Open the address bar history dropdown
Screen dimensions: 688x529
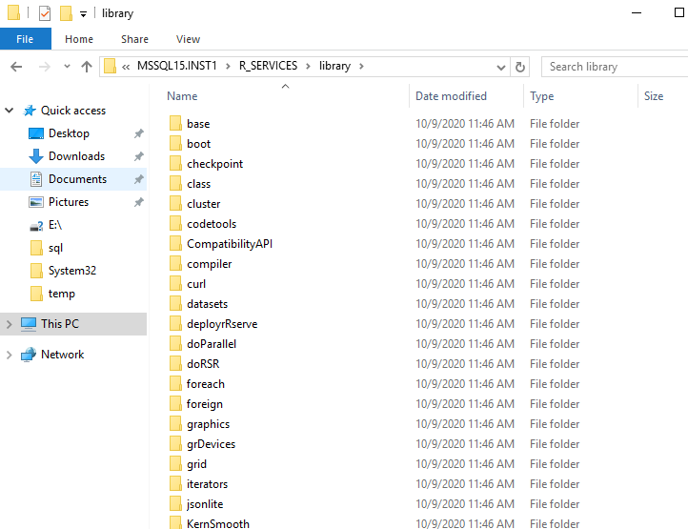[500, 67]
